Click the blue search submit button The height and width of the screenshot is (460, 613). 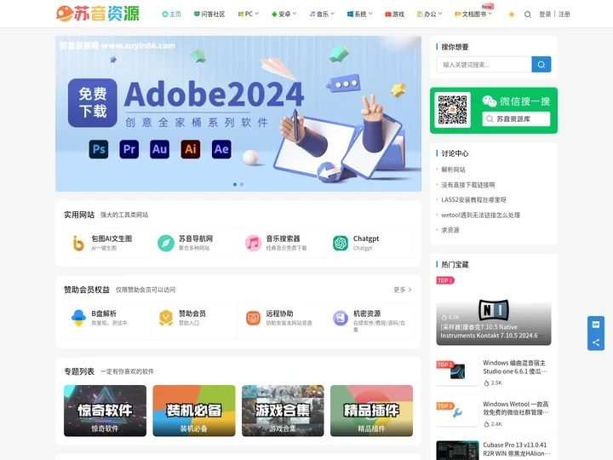541,65
